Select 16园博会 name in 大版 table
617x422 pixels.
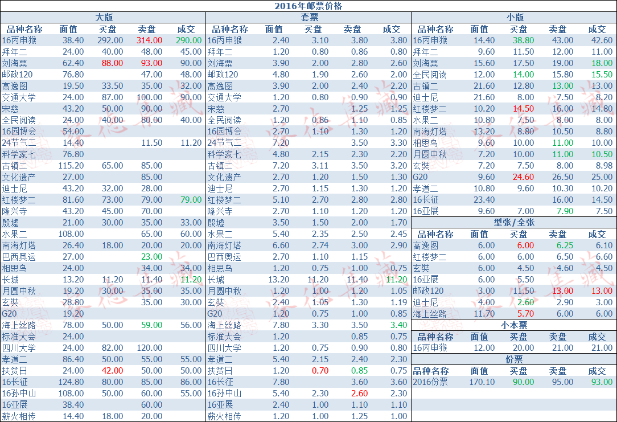click(18, 132)
